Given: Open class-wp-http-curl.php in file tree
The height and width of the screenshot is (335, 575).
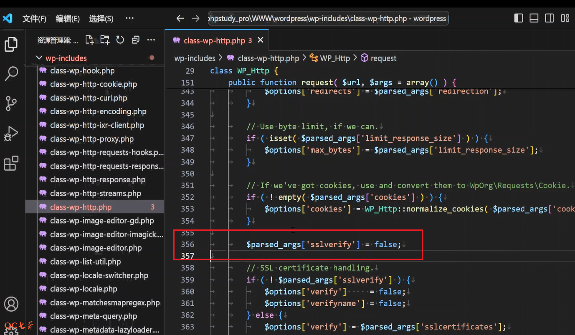Looking at the screenshot, I should pyautogui.click(x=89, y=98).
